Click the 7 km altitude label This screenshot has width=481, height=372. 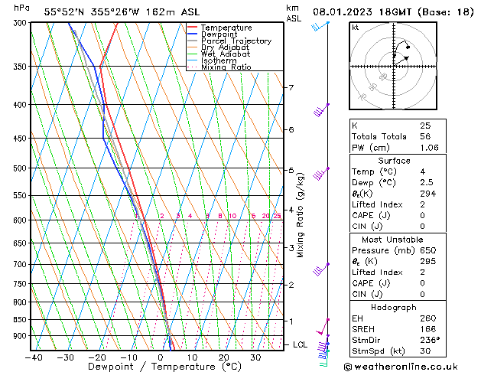click(x=291, y=88)
